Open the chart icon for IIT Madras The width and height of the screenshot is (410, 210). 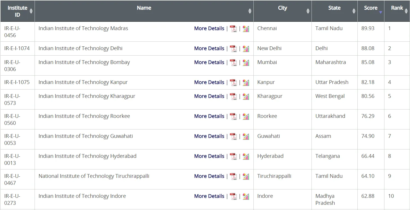(x=246, y=29)
